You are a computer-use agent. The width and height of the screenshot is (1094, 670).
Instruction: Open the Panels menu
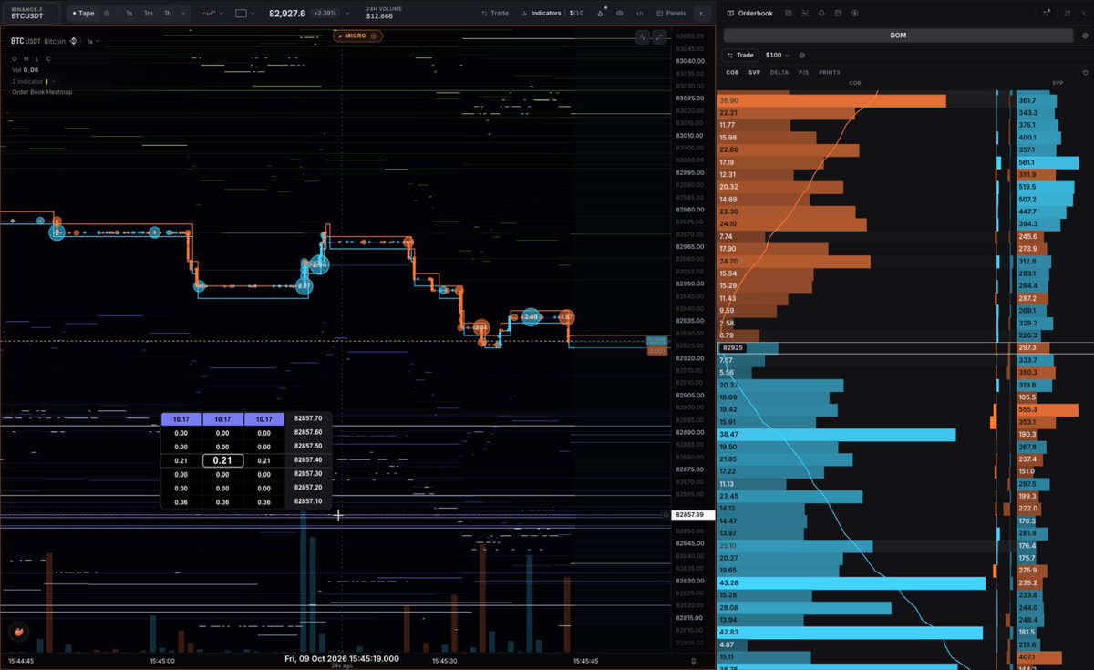pyautogui.click(x=671, y=14)
